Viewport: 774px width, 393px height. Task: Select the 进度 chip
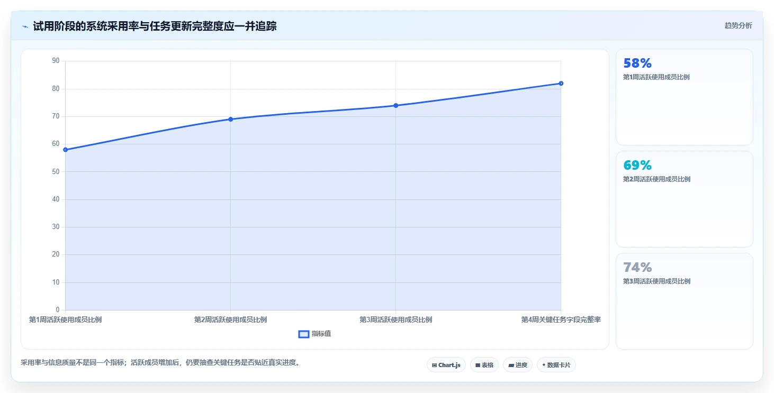tap(518, 365)
